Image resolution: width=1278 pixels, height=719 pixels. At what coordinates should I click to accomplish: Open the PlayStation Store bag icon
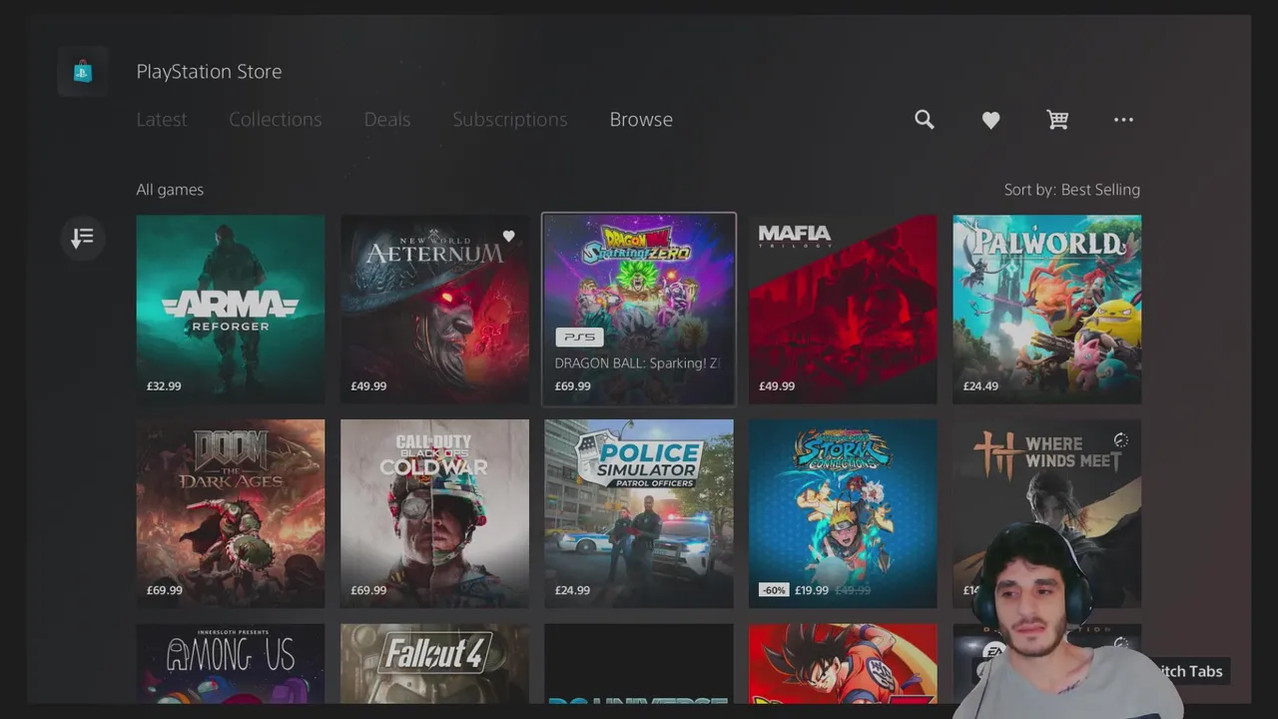pyautogui.click(x=83, y=71)
